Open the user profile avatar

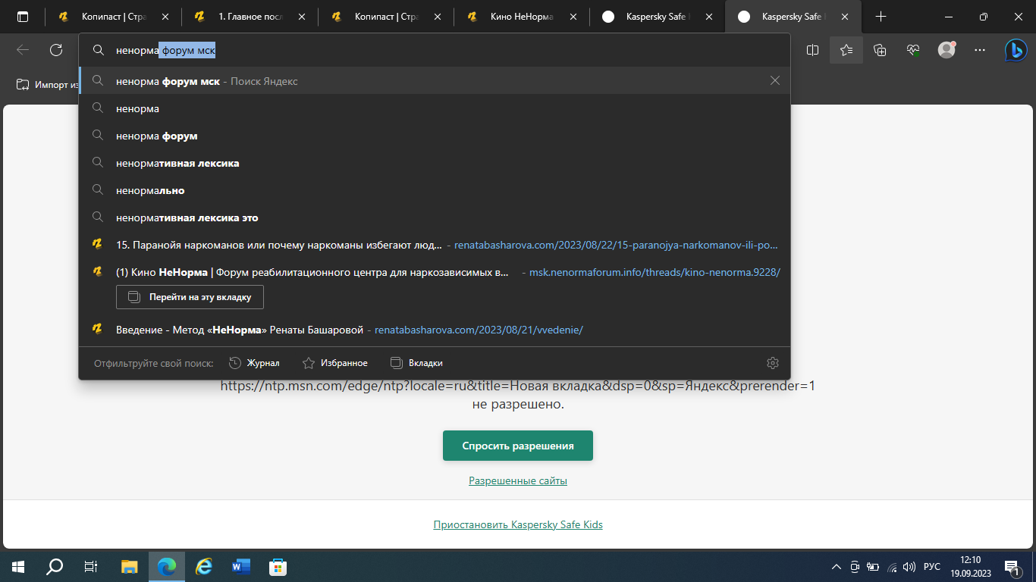[x=947, y=50]
